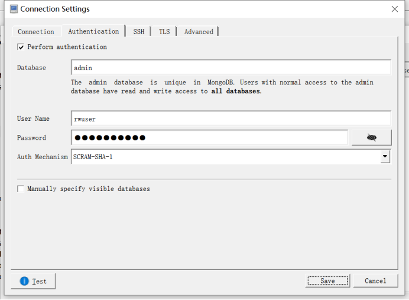The width and height of the screenshot is (409, 300).
Task: Select the Authentication tab
Action: [93, 31]
